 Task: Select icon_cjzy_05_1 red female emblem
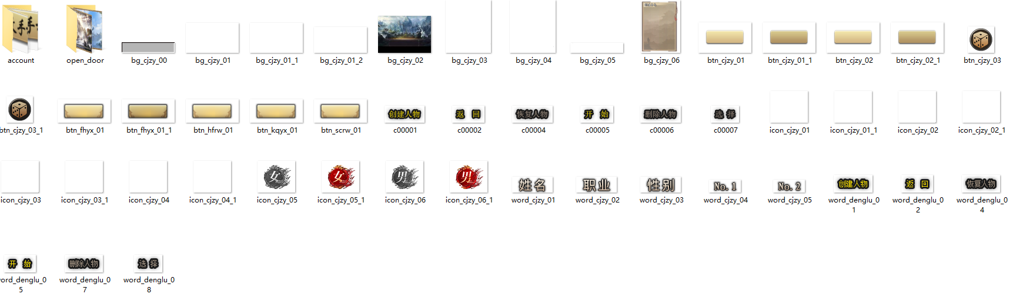tap(340, 177)
